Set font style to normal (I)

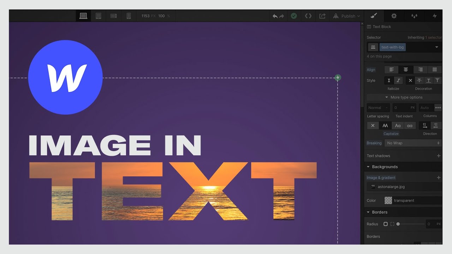[389, 80]
